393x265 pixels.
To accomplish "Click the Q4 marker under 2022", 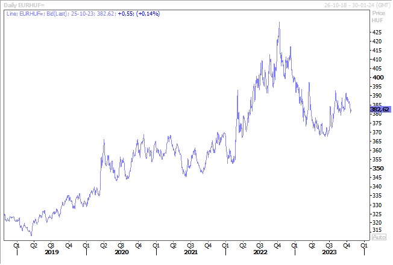I will (277, 246).
